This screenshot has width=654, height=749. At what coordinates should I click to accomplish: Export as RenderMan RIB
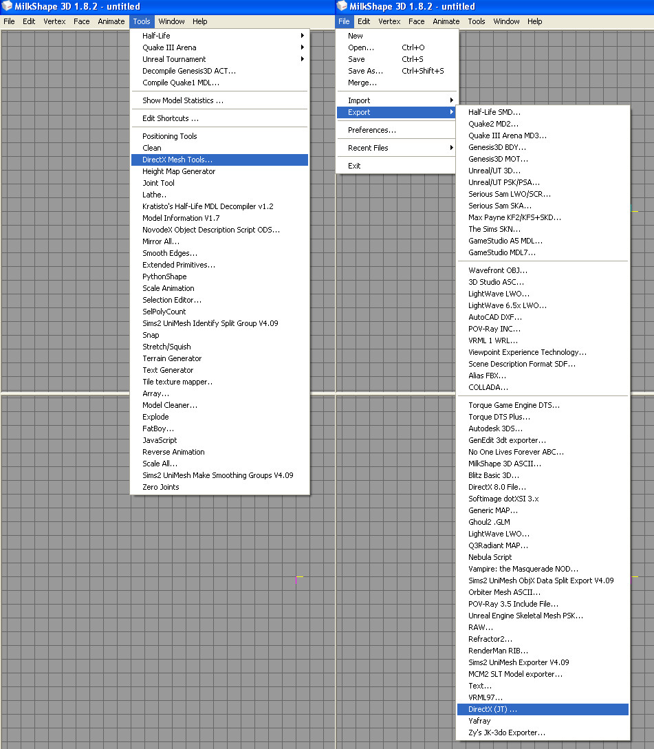point(542,651)
